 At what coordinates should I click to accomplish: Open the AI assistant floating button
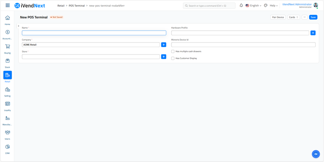[315, 154]
